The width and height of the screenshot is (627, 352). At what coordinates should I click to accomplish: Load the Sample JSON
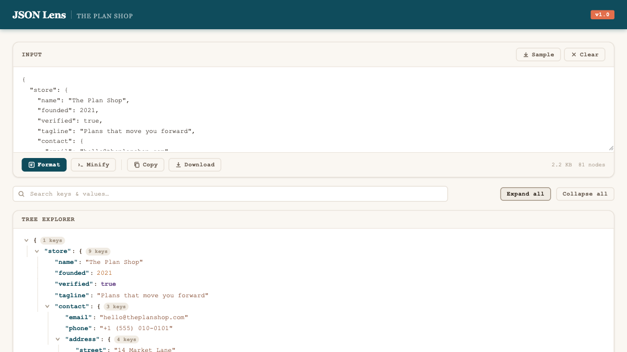point(538,55)
